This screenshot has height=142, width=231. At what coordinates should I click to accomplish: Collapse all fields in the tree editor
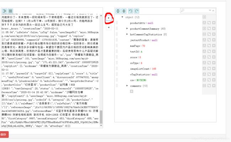(x=124, y=11)
